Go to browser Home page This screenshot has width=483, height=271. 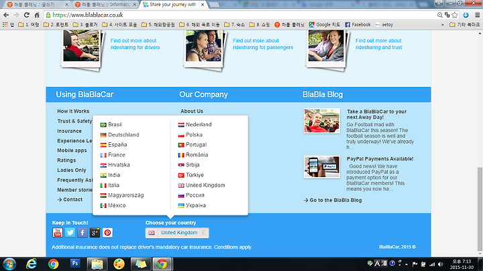click(37, 15)
